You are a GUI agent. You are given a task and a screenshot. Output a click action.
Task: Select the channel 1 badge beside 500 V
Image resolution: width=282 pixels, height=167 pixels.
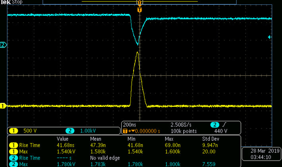tap(14, 131)
